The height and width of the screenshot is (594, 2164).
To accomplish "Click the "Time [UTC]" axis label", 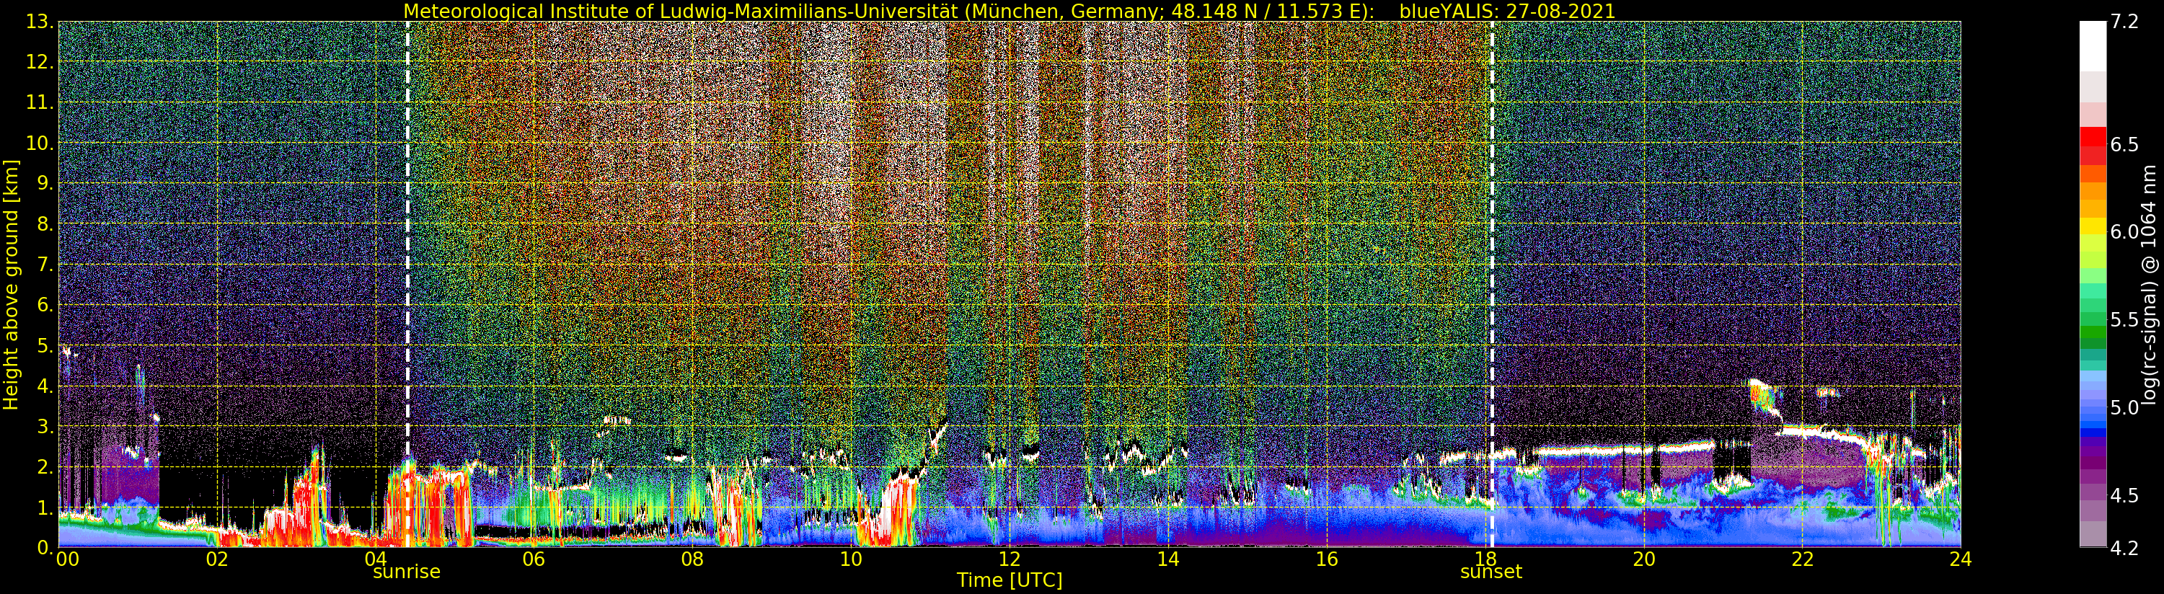I will click(x=1009, y=580).
